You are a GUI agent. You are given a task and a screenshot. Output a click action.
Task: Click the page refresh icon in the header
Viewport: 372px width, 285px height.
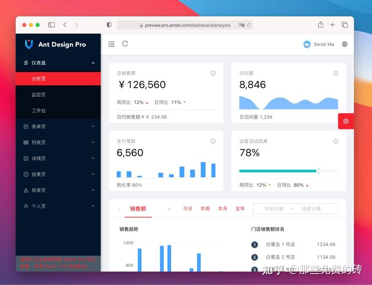(126, 44)
